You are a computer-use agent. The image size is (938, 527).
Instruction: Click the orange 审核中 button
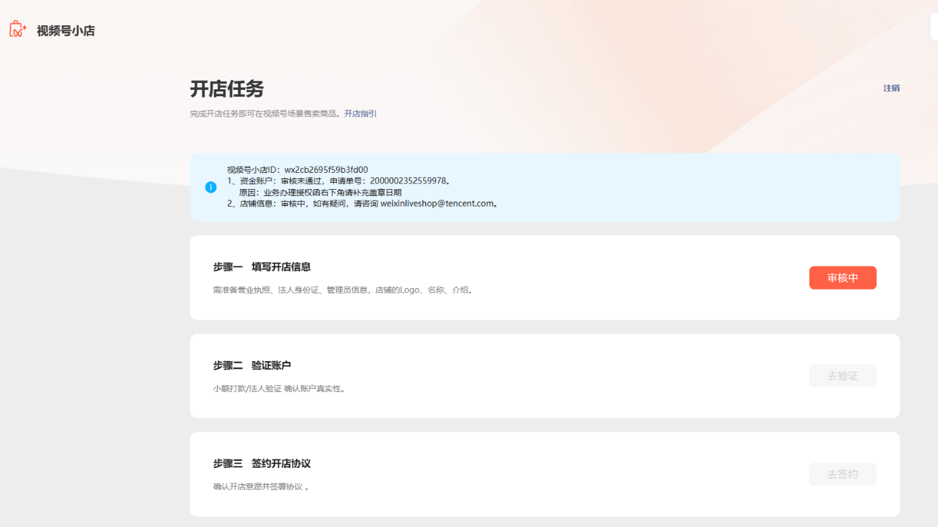click(x=842, y=278)
